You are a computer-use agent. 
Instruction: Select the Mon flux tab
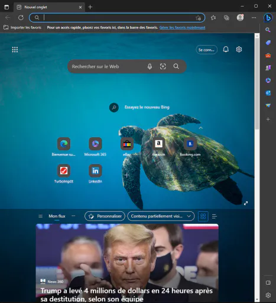pyautogui.click(x=57, y=216)
